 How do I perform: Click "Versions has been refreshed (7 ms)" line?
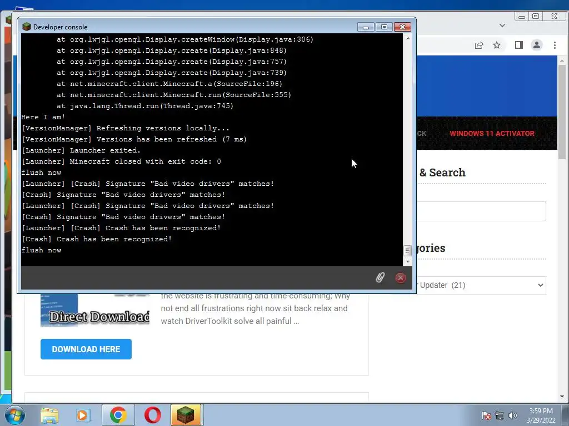click(x=172, y=139)
